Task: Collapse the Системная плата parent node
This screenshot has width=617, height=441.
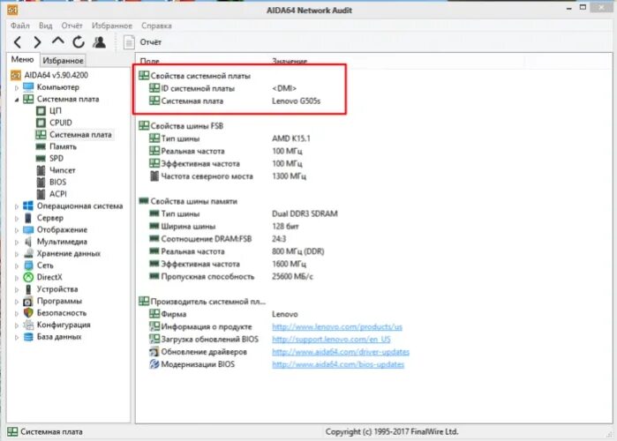Action: (17, 100)
